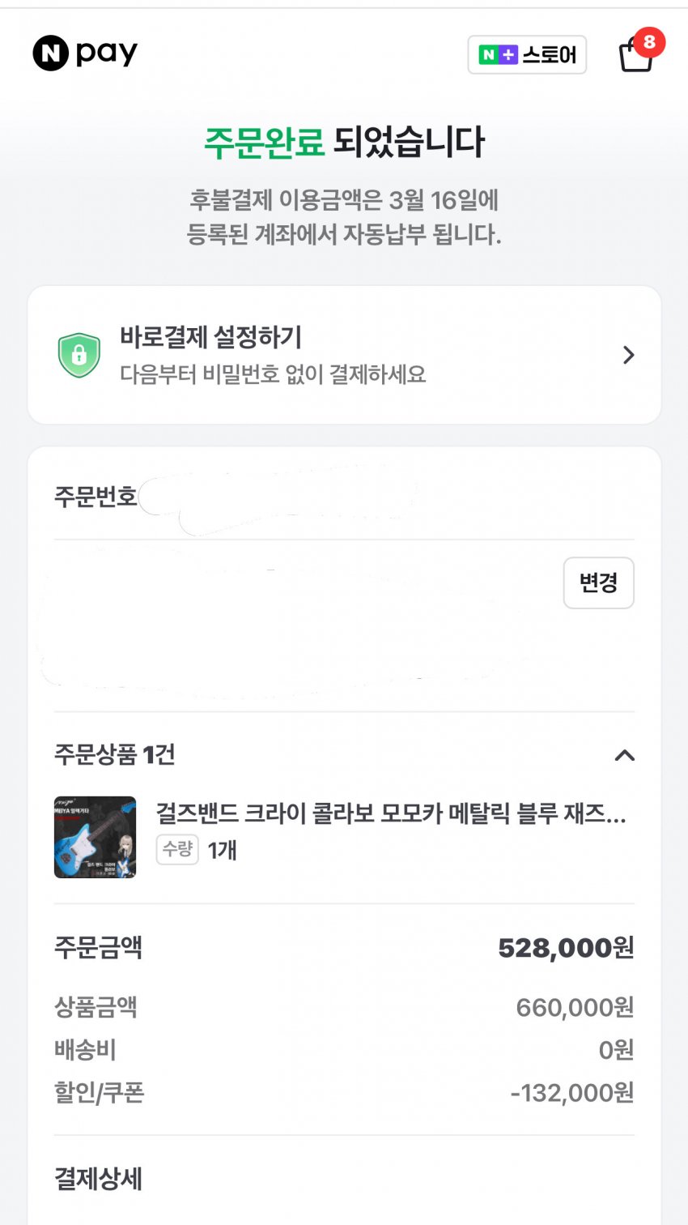Click the 결제상세 section heading

click(98, 1179)
